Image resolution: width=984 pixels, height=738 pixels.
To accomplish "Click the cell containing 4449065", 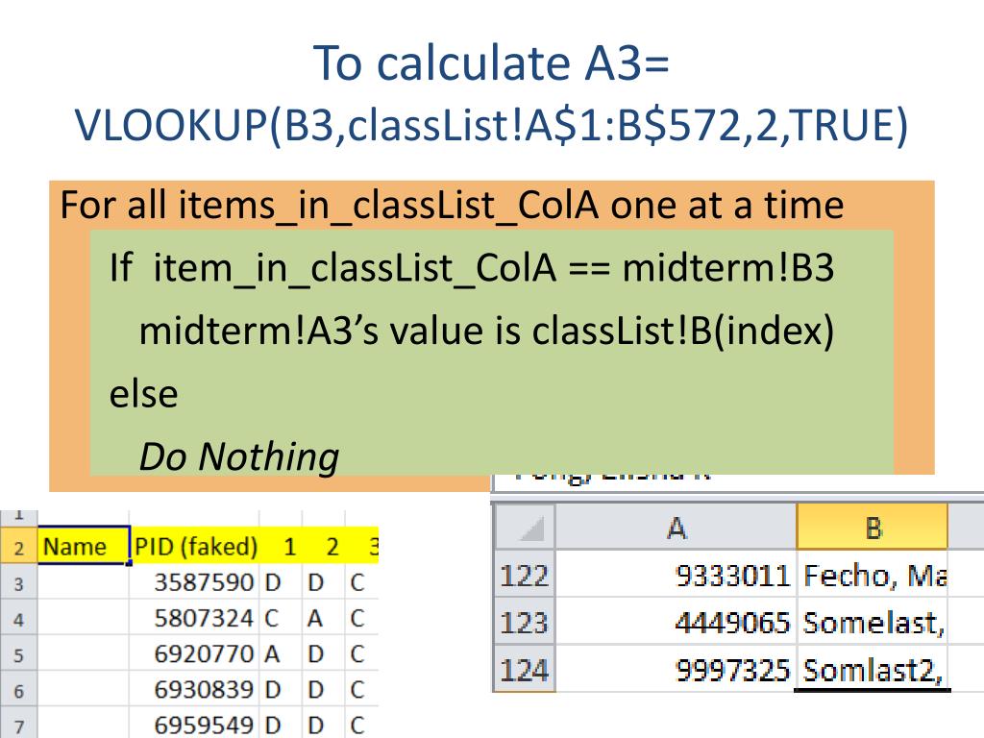I will 676,622.
